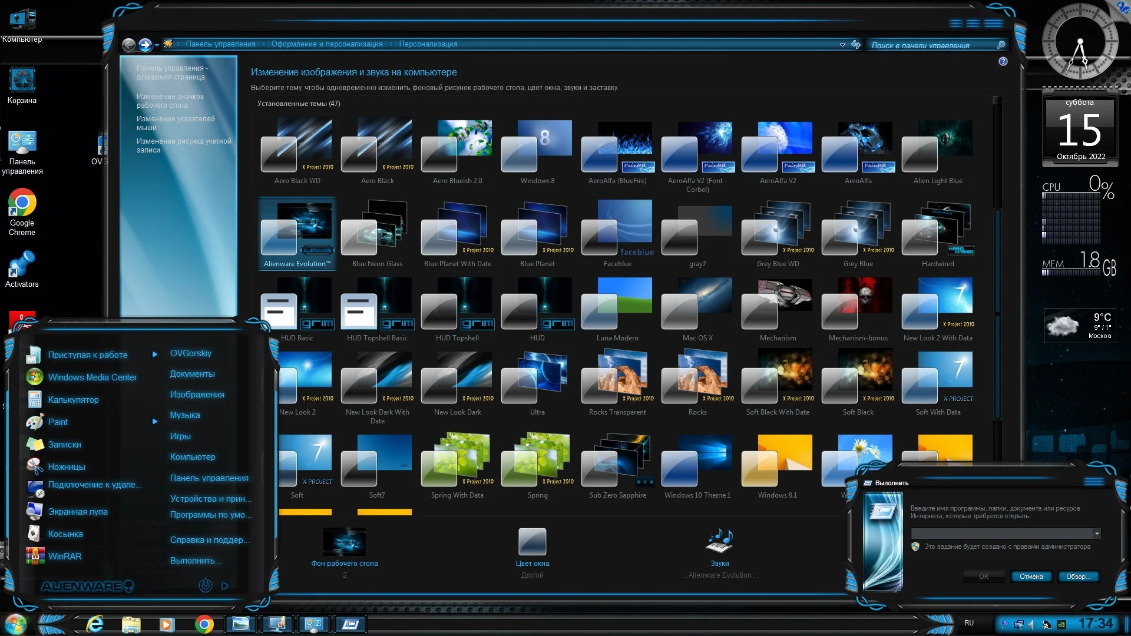This screenshot has width=1131, height=636.
Task: Expand Paint submenu arrow
Action: 155,422
